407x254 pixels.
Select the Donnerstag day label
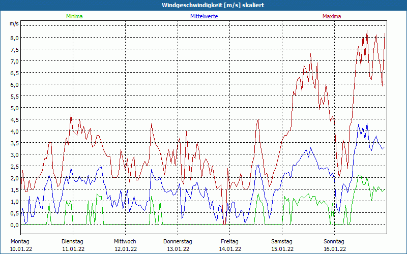[x=178, y=241]
